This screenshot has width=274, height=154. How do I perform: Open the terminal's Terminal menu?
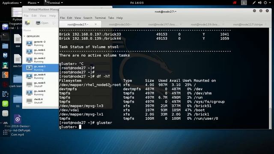(100, 18)
